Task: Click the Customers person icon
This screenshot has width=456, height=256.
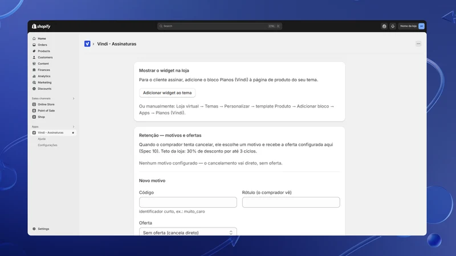Action: tap(34, 57)
